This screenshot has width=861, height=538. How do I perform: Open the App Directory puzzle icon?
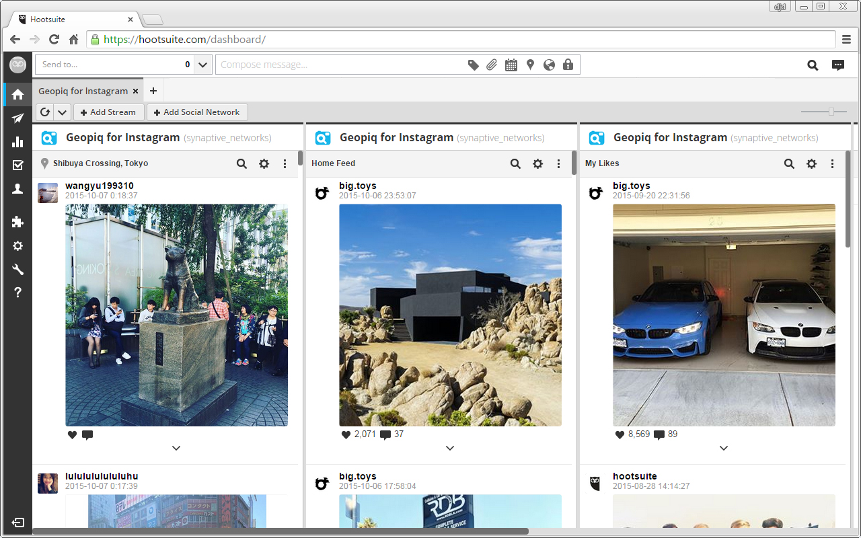[17, 222]
